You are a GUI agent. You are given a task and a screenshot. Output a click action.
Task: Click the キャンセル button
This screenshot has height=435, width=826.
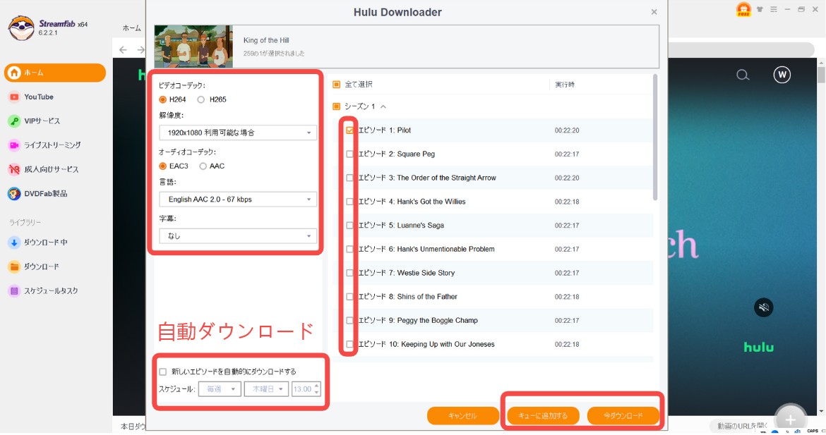pos(462,415)
